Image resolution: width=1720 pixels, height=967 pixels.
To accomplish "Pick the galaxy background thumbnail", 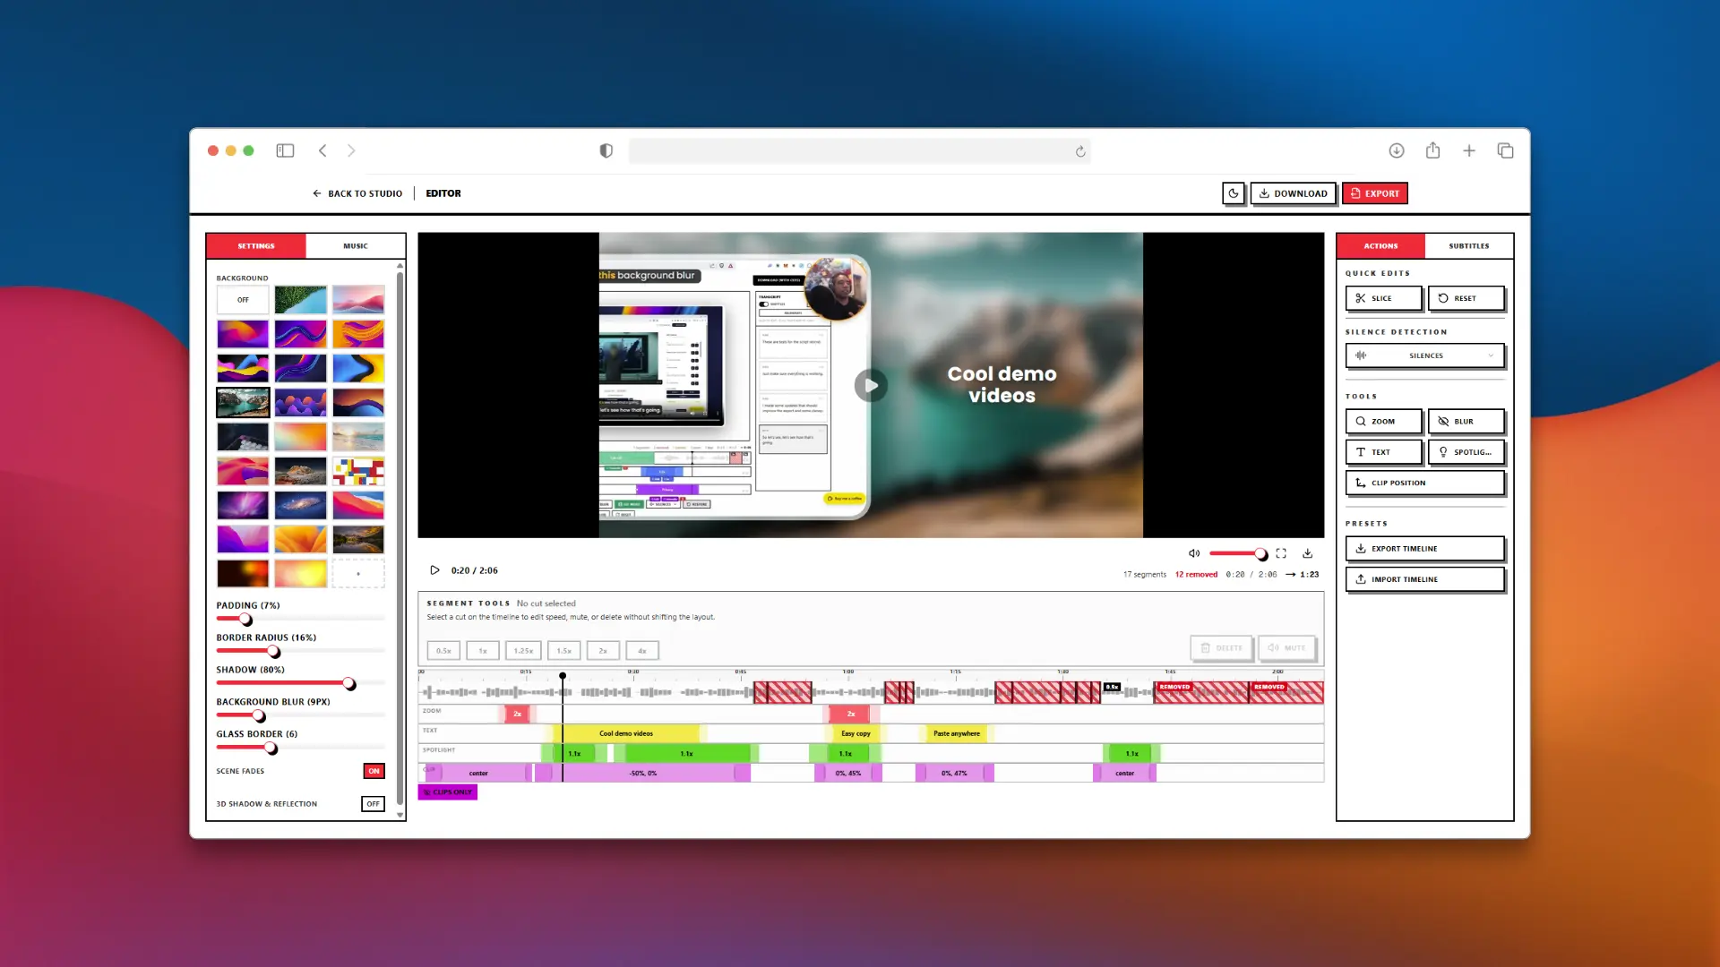I will (300, 505).
